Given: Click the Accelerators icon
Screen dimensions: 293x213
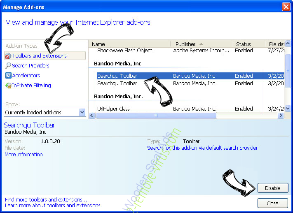Looking at the screenshot, I should [x=8, y=76].
